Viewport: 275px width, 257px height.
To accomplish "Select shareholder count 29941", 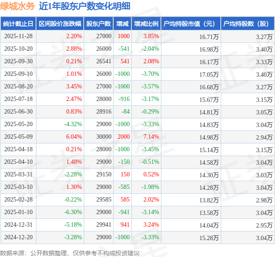I will (x=104, y=224).
